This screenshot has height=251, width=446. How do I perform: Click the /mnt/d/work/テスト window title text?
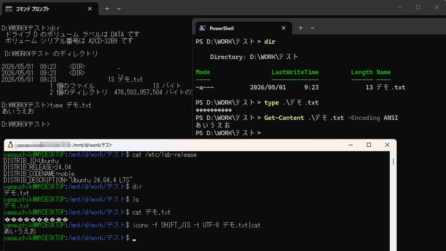[92, 145]
